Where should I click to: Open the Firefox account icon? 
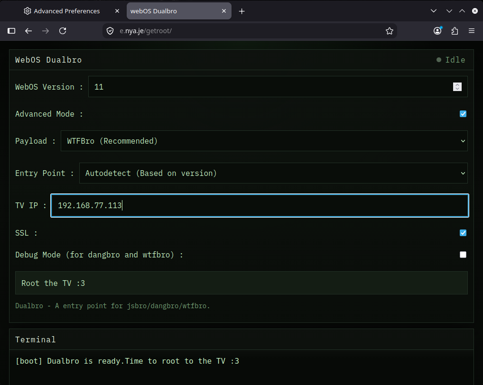point(437,31)
